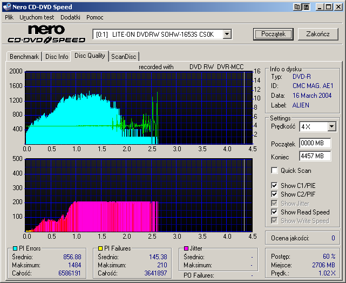Viewport: 346px width, 283px height.
Task: Click the PI Errors graph area
Action: tap(139, 107)
